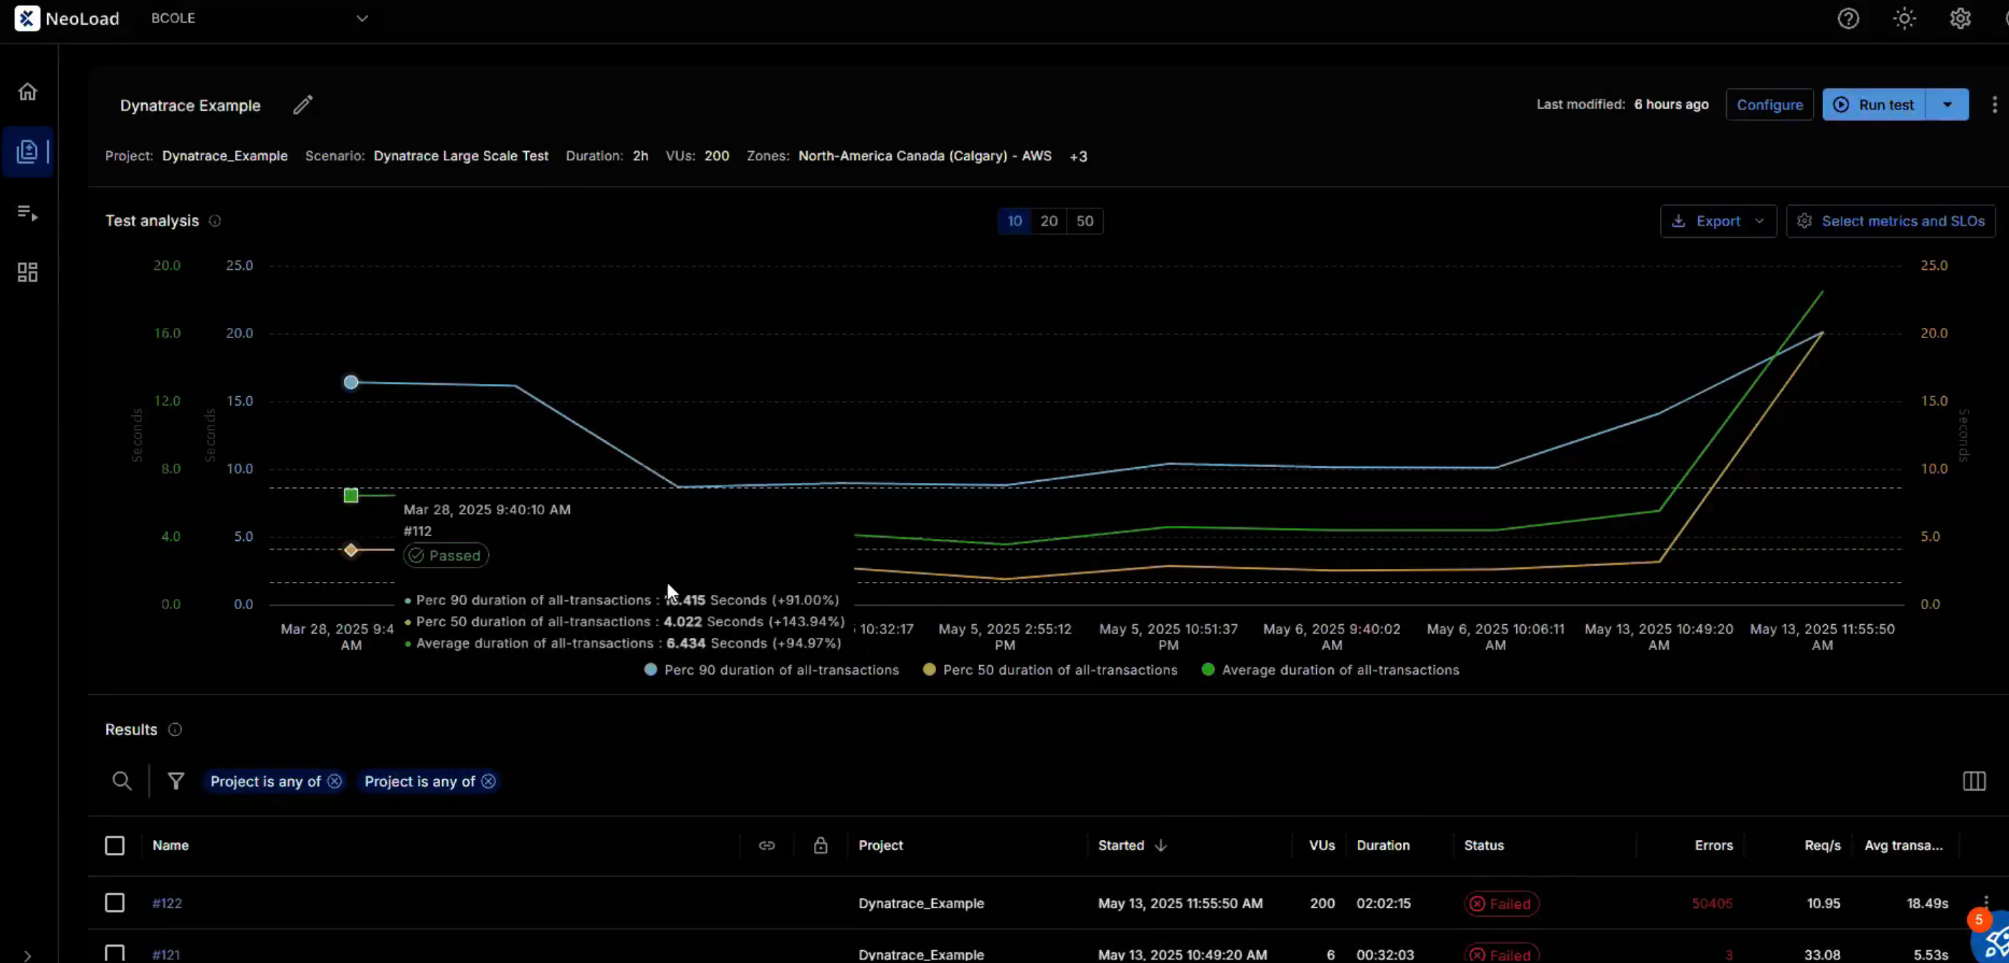Select the 50 results tab
2009x963 pixels.
click(1085, 221)
